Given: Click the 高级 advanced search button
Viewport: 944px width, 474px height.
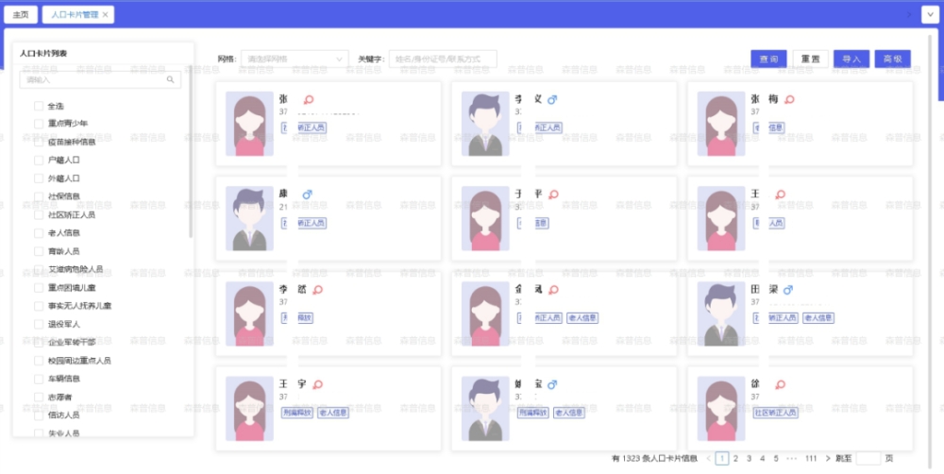Looking at the screenshot, I should pyautogui.click(x=892, y=59).
